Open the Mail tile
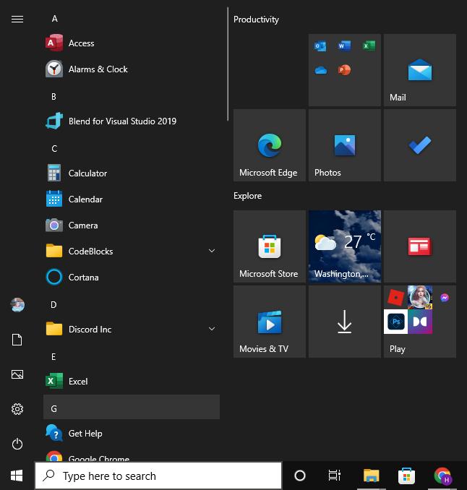467x490 pixels. (420, 70)
